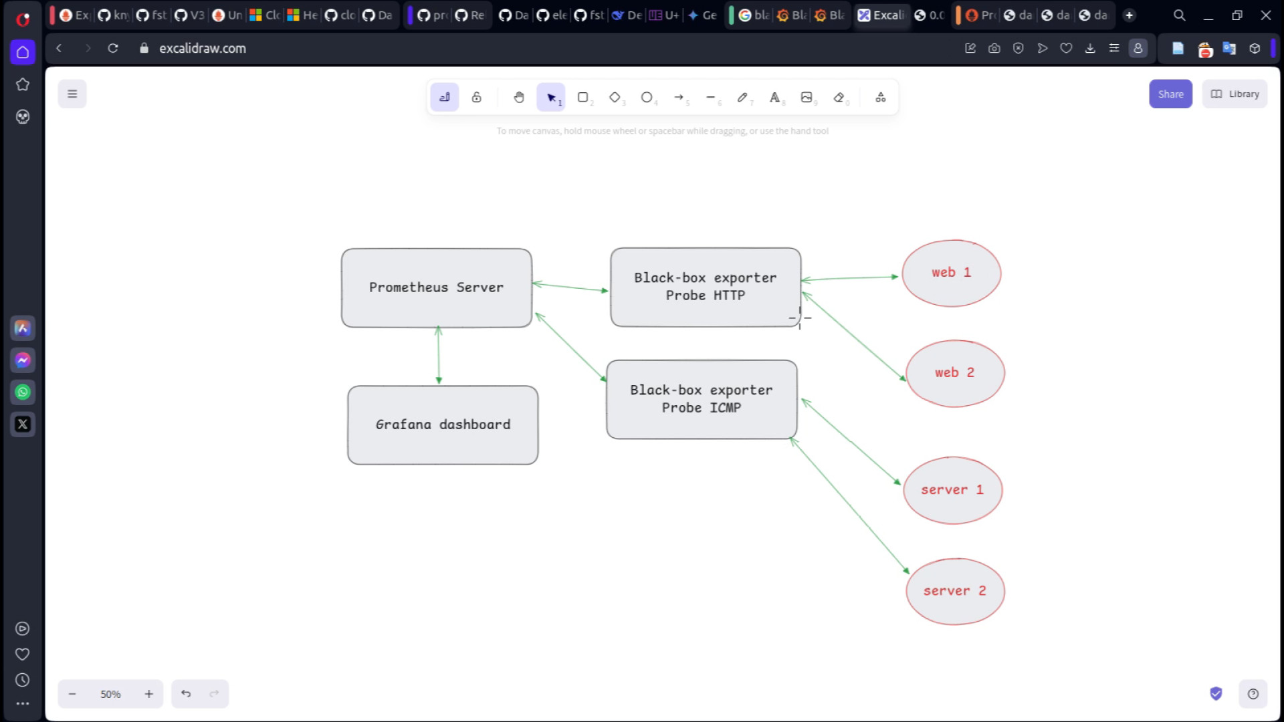Viewport: 1284px width, 722px height.
Task: Select the Draw pencil tool
Action: point(742,98)
